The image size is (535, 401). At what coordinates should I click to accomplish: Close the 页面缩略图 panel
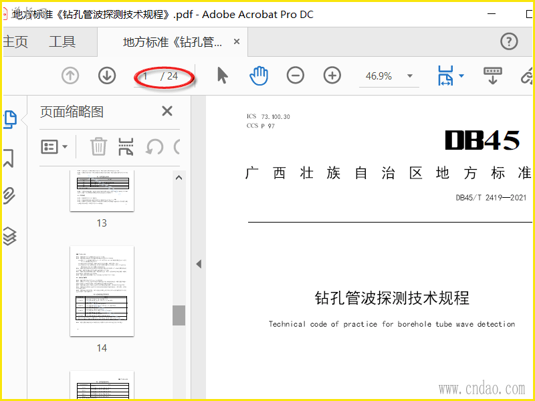(x=167, y=111)
